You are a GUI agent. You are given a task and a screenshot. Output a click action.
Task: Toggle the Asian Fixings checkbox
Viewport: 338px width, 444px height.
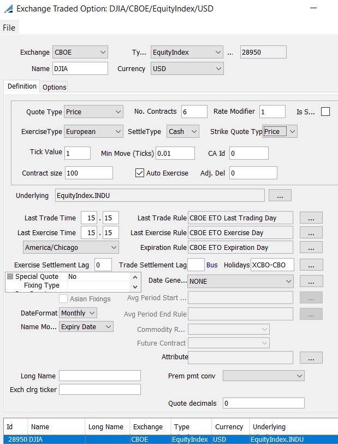click(x=63, y=299)
